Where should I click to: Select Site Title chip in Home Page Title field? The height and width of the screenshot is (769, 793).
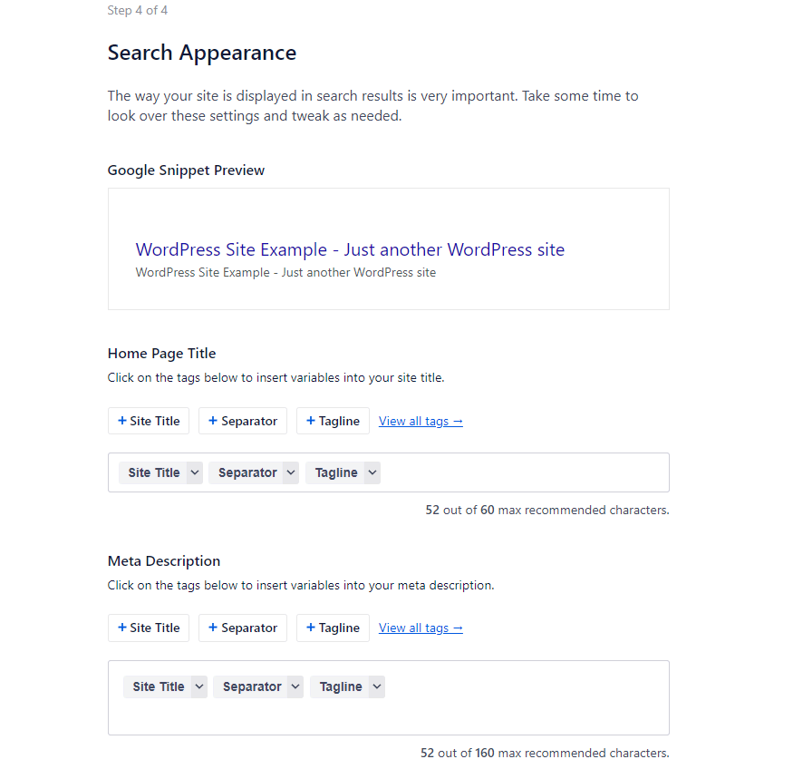[x=153, y=472]
